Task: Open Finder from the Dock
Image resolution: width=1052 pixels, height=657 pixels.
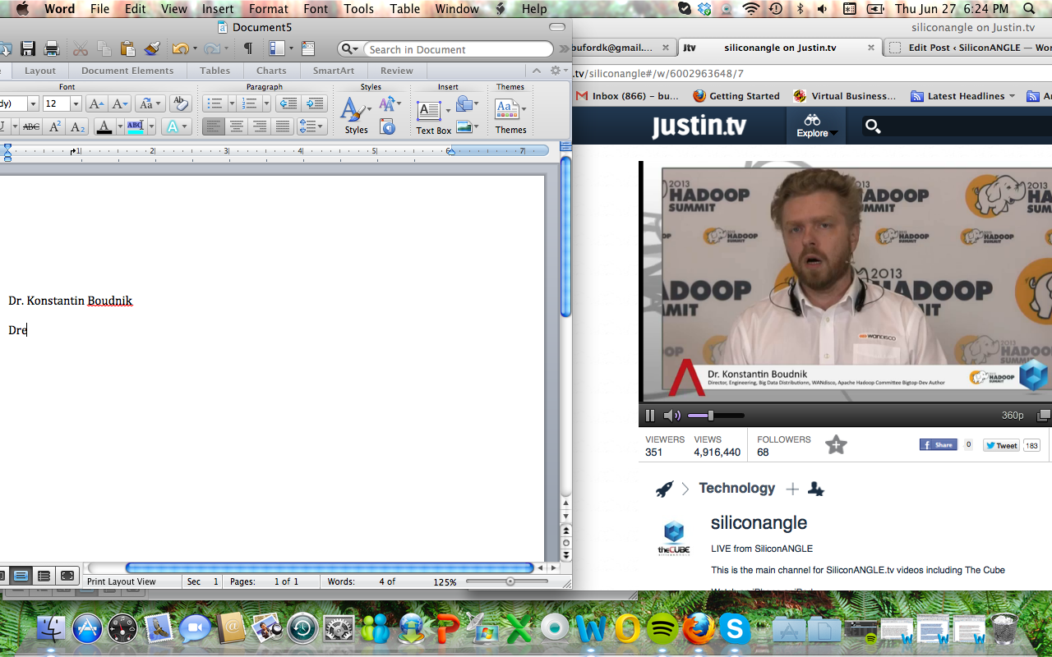Action: pos(52,629)
